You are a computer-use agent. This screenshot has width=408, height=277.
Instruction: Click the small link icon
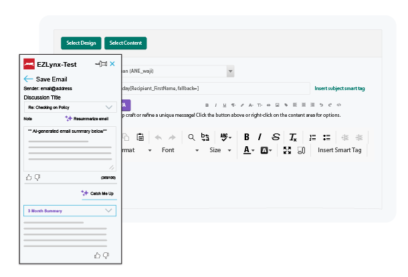(268, 105)
